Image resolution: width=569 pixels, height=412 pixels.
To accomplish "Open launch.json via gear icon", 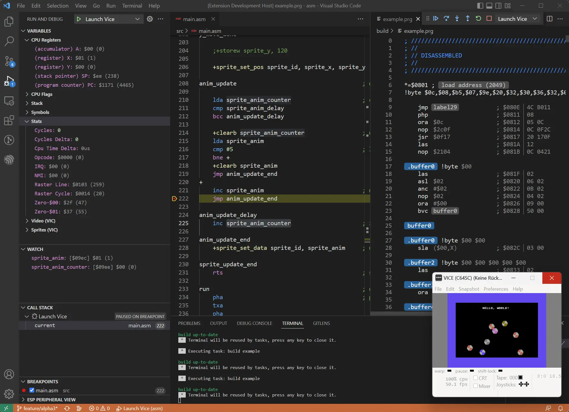I will (x=150, y=19).
